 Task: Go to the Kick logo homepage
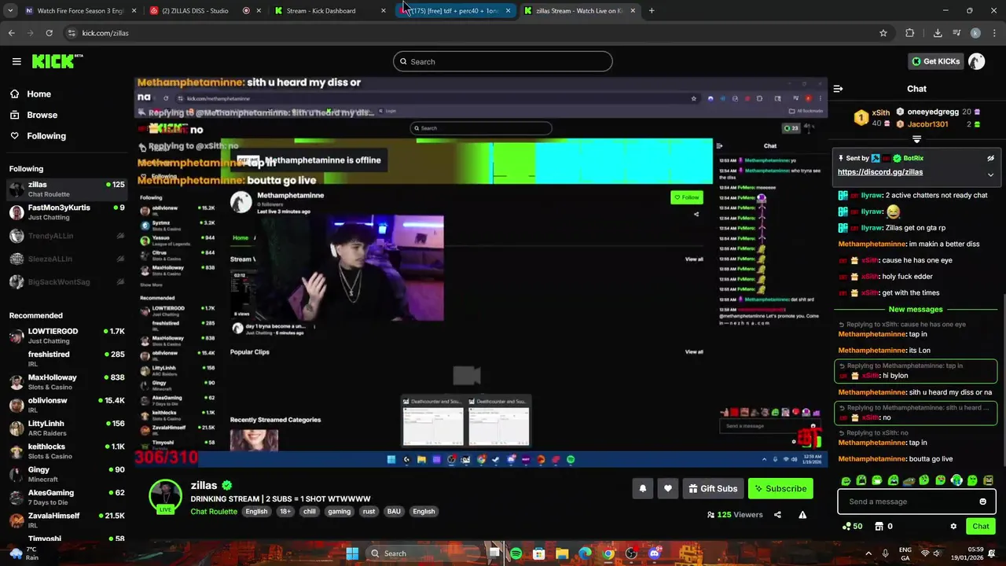pos(57,61)
